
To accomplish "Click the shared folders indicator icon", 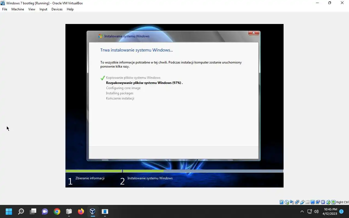I will 307,202.
